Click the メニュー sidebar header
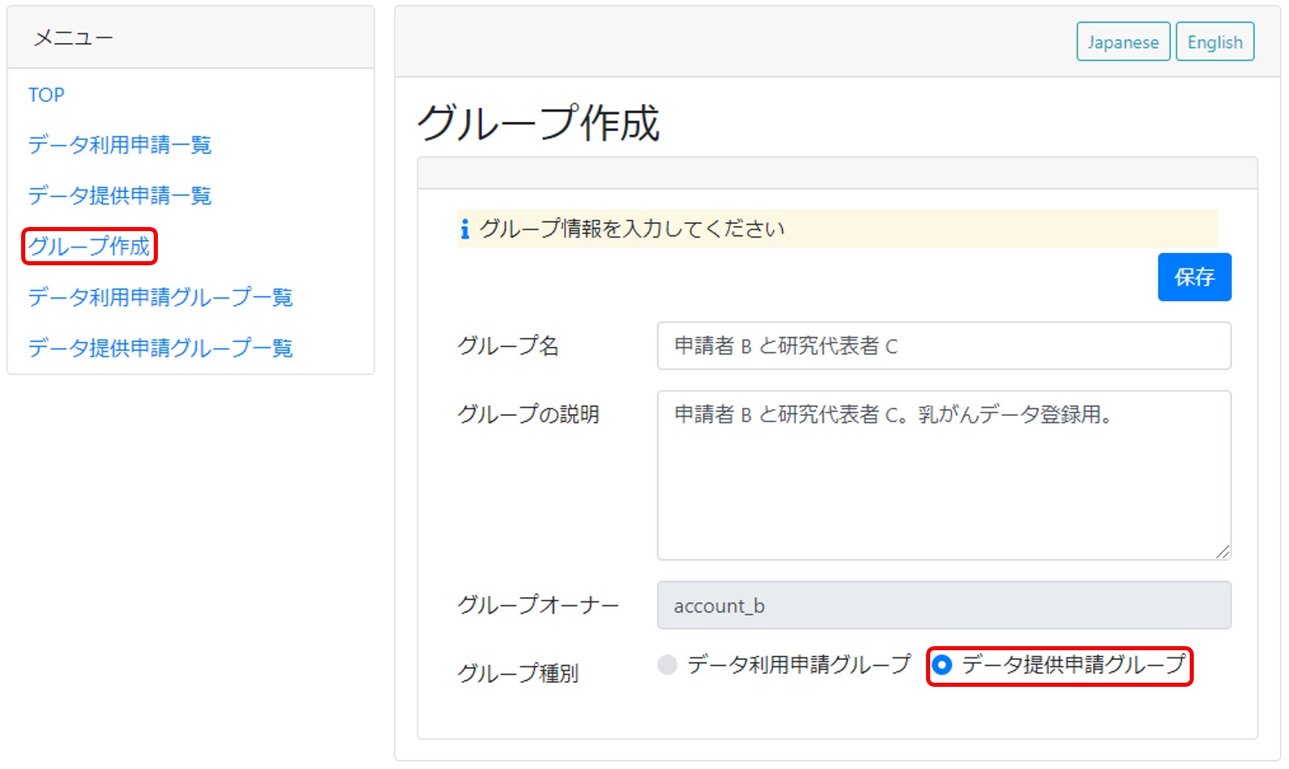 (73, 37)
